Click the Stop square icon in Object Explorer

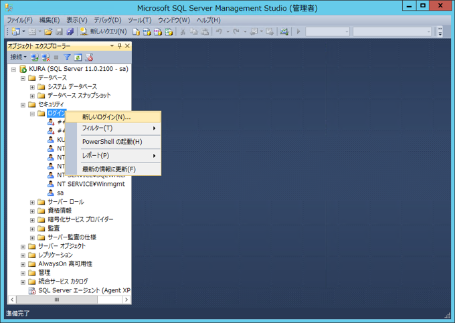coord(56,58)
